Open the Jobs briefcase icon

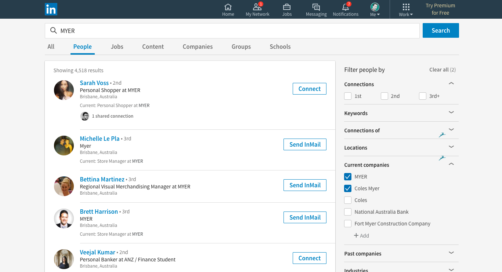coord(287,7)
